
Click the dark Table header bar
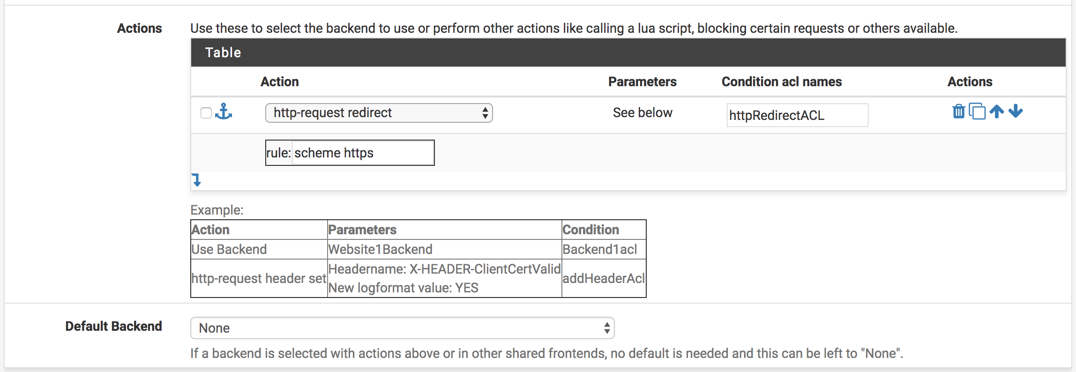(628, 52)
